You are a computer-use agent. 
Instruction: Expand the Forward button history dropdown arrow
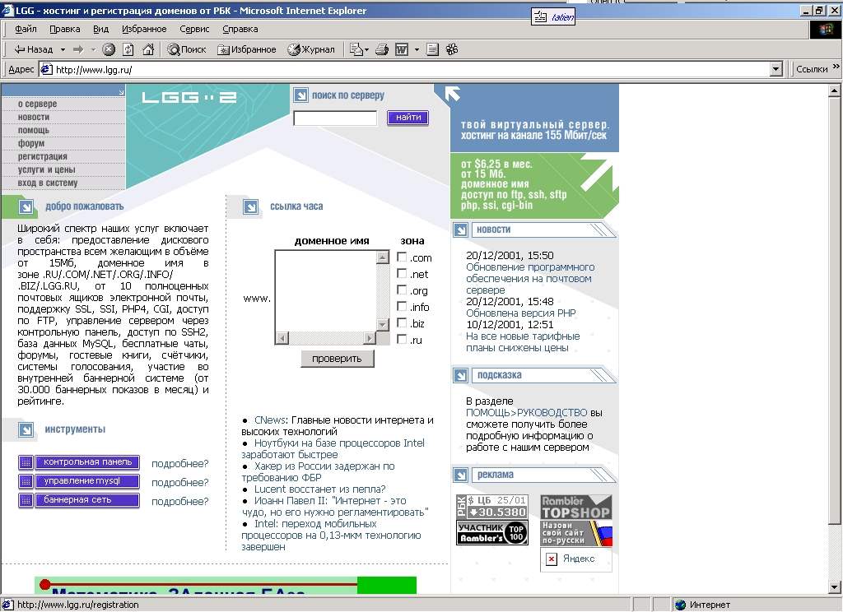point(93,50)
